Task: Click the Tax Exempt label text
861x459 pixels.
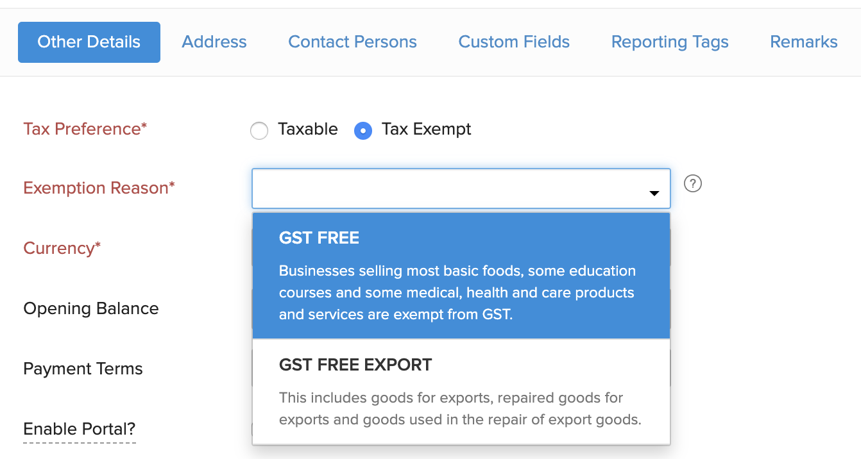Action: (x=426, y=129)
